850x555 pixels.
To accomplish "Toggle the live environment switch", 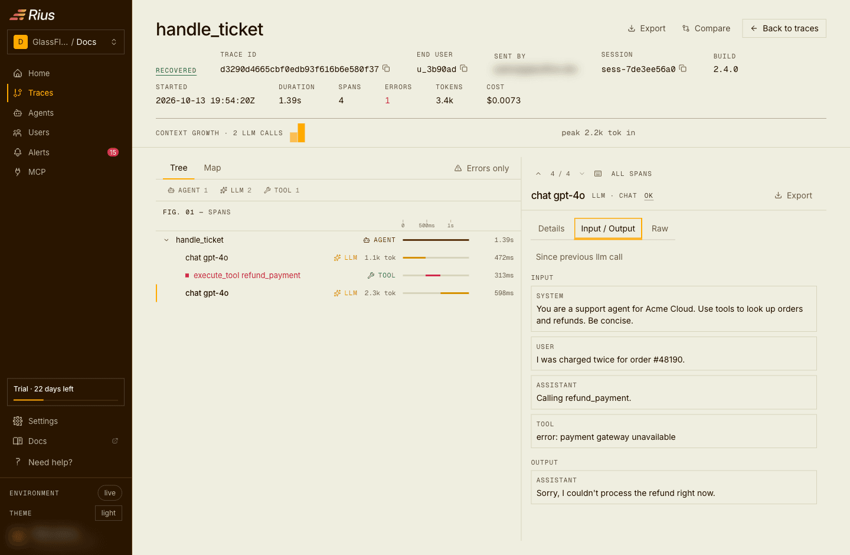I will click(x=110, y=493).
